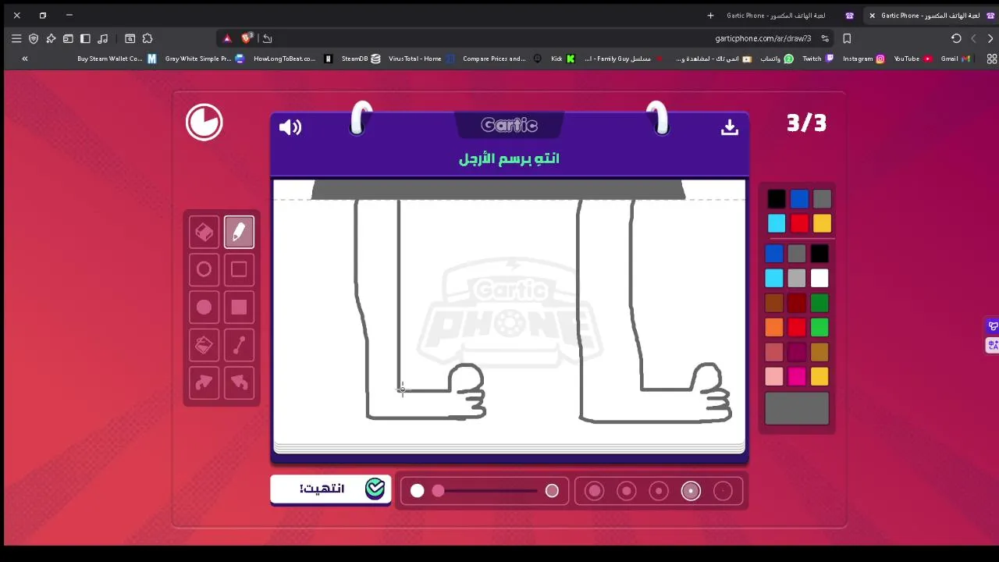999x562 pixels.
Task: Open the VirusTotal - Home bookmark
Action: tap(421, 59)
